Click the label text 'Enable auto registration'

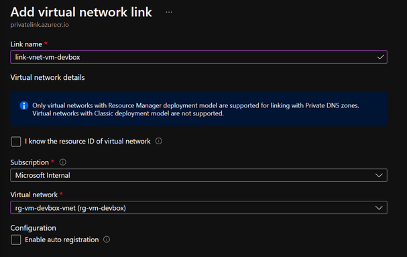62,240
